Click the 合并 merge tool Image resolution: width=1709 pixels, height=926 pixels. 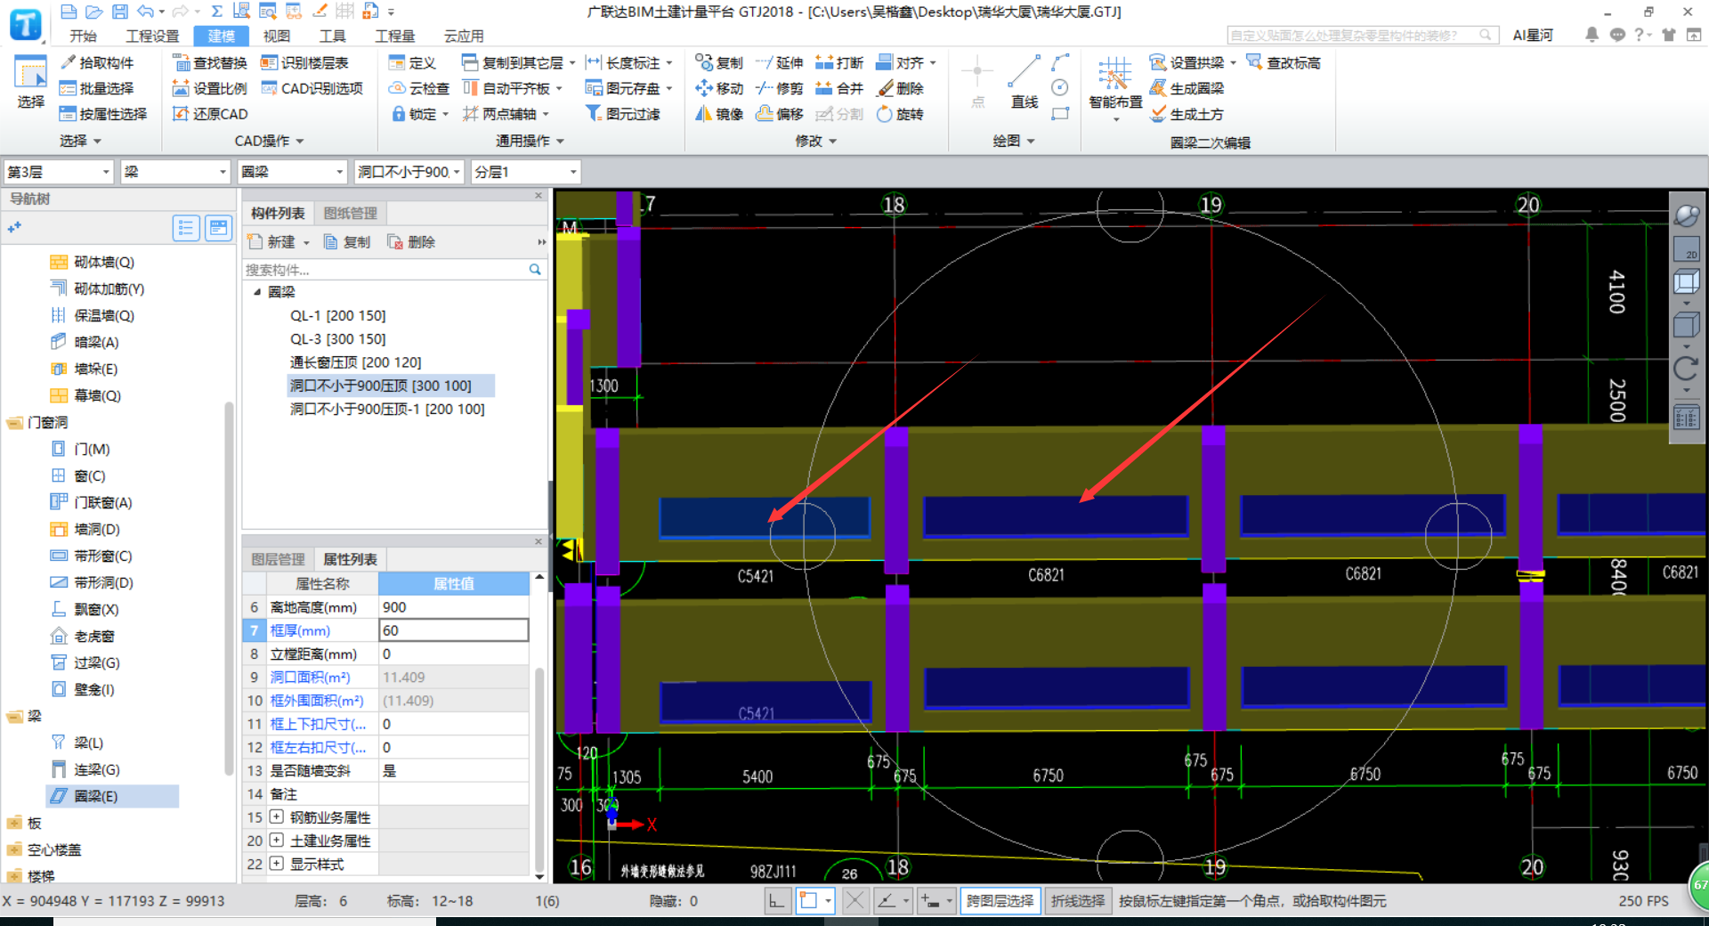pos(839,88)
